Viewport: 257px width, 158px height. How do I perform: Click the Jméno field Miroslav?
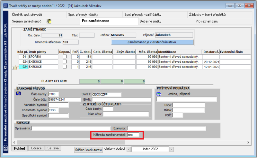(123, 35)
